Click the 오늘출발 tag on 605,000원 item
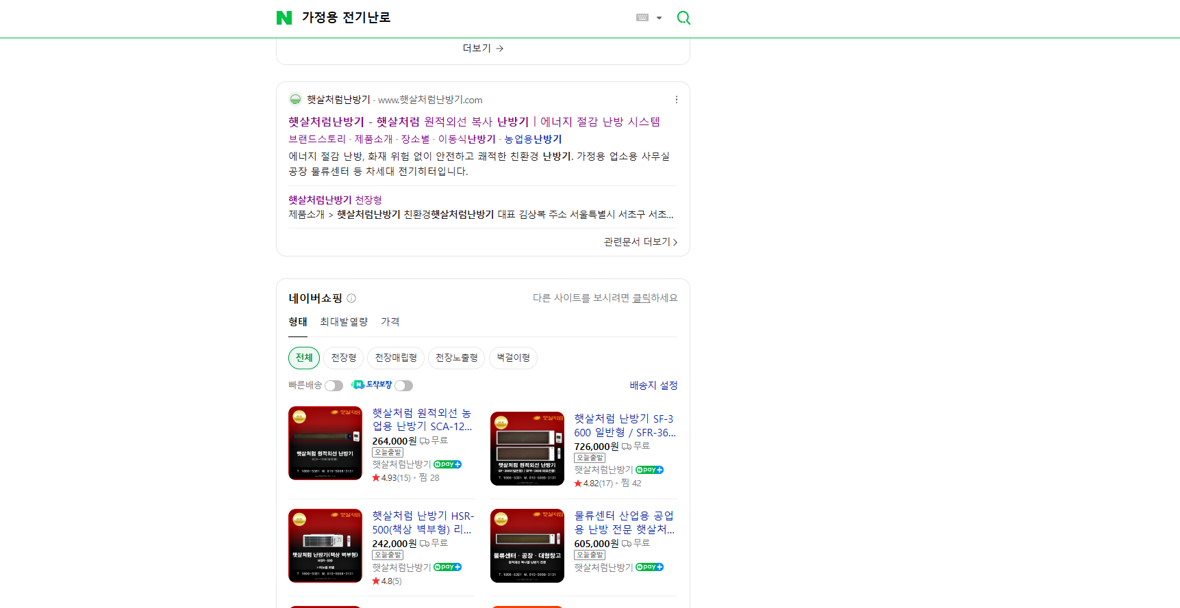The image size is (1180, 608). tap(590, 555)
